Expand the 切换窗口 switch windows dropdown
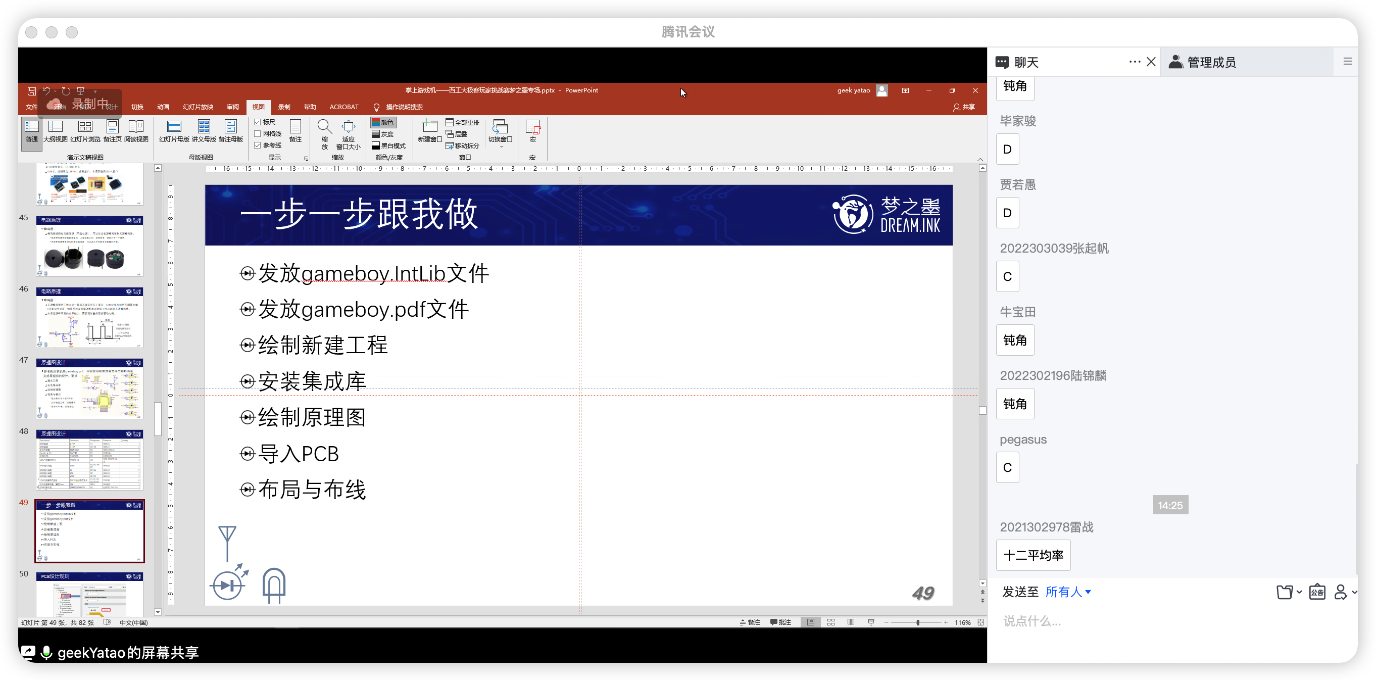Viewport: 1376px width, 681px height. coord(500,133)
